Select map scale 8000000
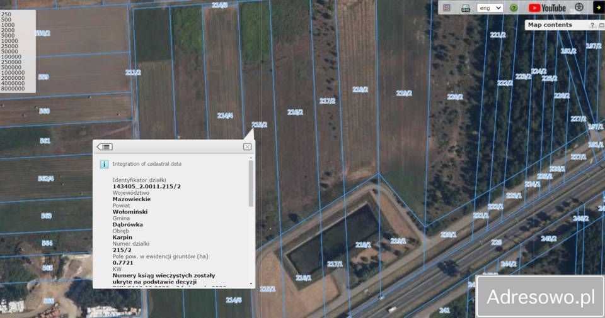This screenshot has width=605, height=318. coord(13,89)
